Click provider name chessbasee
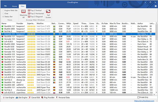 coord(21,90)
